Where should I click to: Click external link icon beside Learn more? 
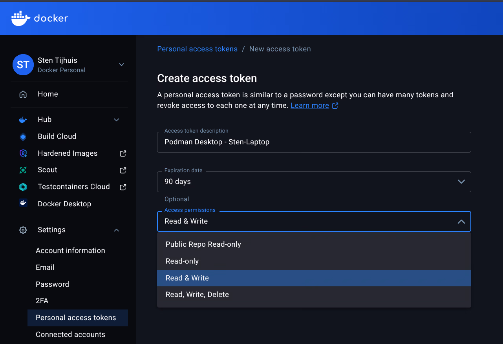pyautogui.click(x=335, y=106)
